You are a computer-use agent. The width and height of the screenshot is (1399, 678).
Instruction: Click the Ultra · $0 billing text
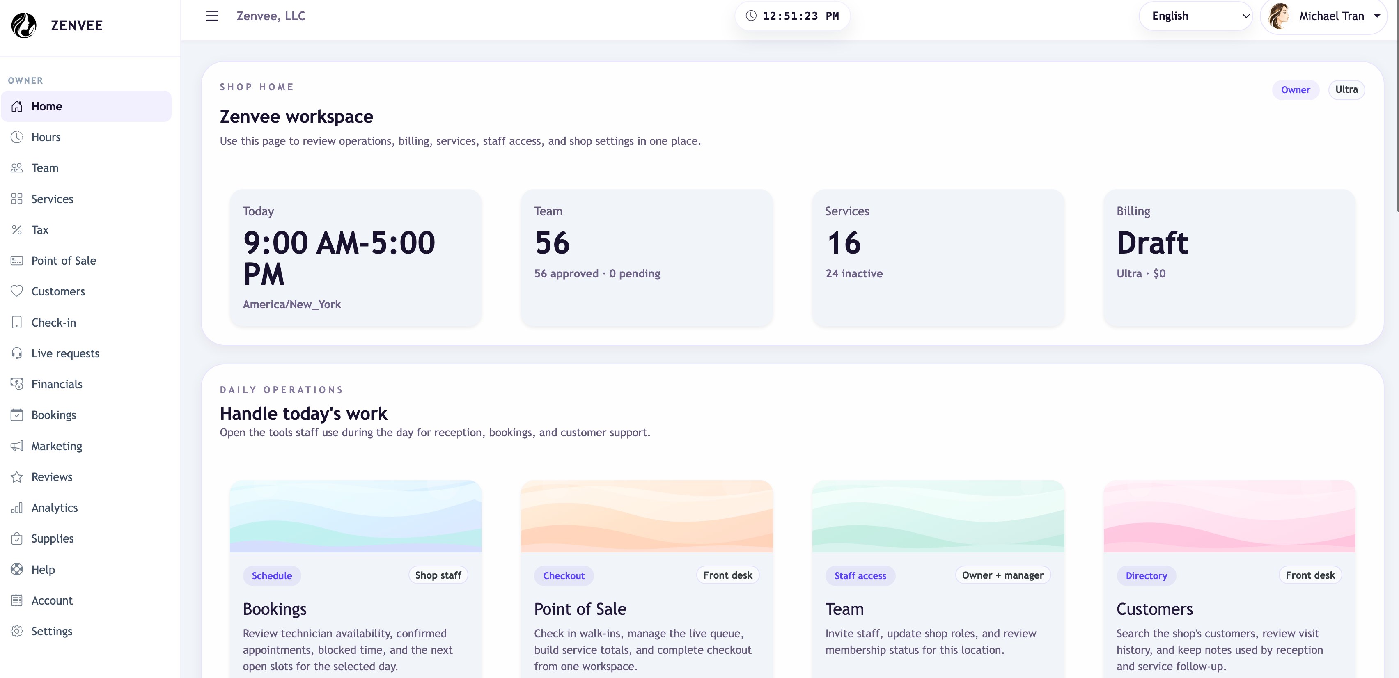(1141, 274)
